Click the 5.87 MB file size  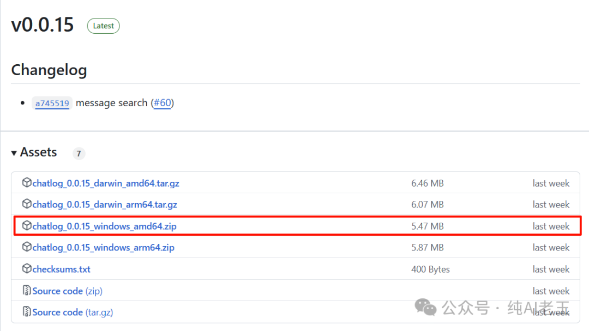click(428, 248)
